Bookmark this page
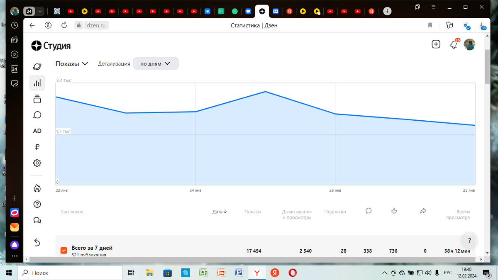 (430, 25)
